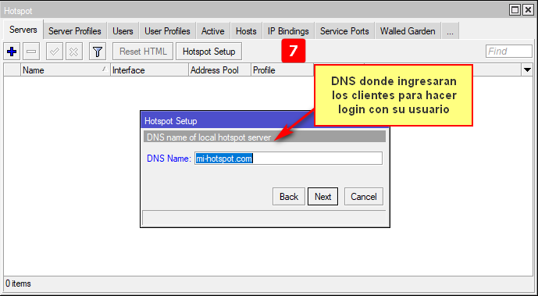Cancel the Hotspot Setup dialog
This screenshot has height=296, width=538.
tap(364, 197)
